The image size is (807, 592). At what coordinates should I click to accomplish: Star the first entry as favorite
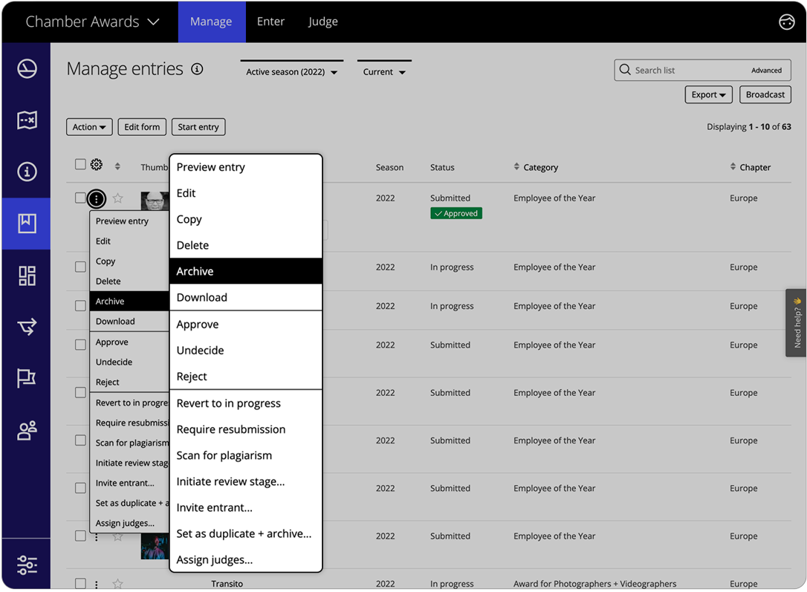[117, 198]
